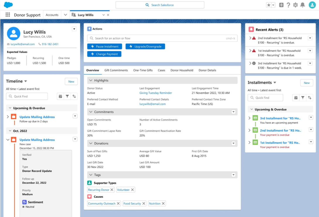This screenshot has height=217, width=319.
Task: Open the Installments filter icon
Action: point(303,98)
